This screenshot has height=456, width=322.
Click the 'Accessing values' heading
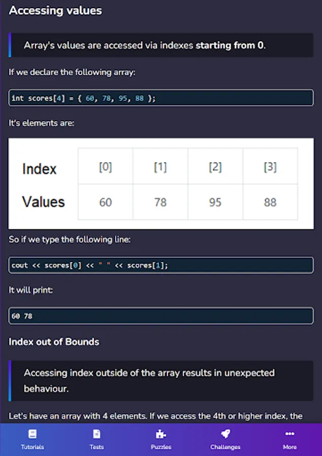pyautogui.click(x=55, y=10)
